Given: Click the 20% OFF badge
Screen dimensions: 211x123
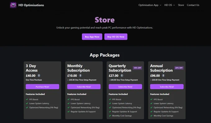Looking at the screenshot, I should (179, 68).
